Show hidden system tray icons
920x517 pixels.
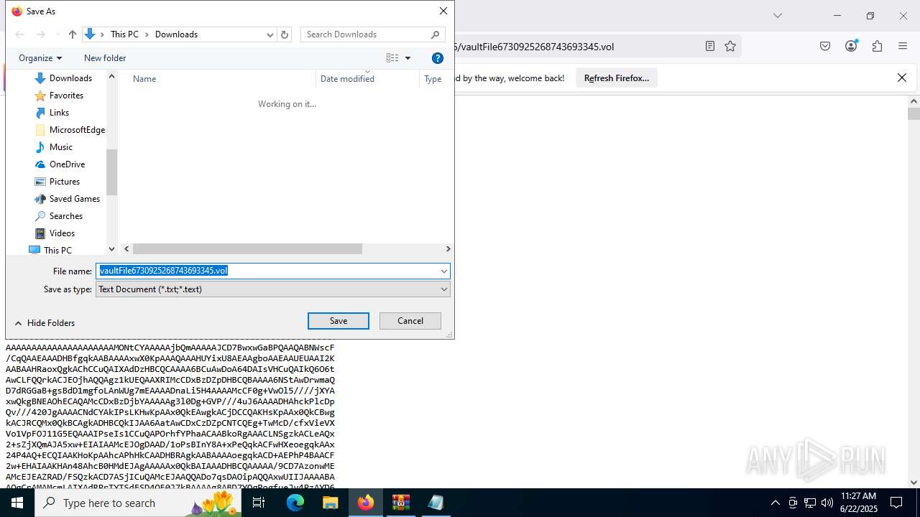[775, 503]
